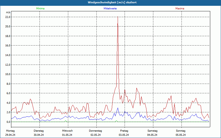Click the 12,0 y-axis value
This screenshot has height=138, width=221.
(8, 65)
